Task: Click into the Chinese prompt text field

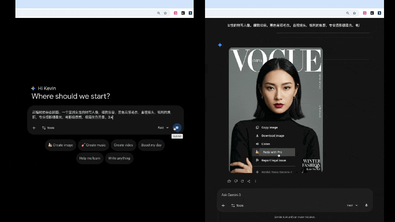Action: (103, 114)
